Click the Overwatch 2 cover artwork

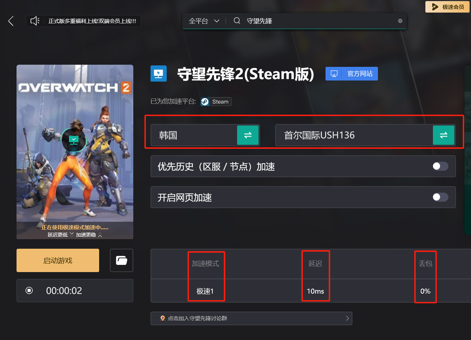point(75,152)
